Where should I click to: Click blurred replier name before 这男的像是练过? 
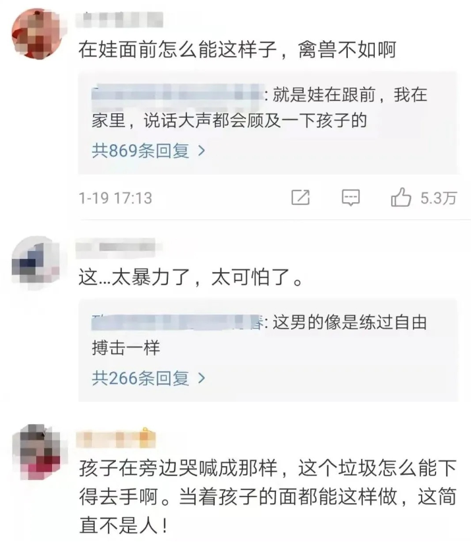[x=177, y=323]
